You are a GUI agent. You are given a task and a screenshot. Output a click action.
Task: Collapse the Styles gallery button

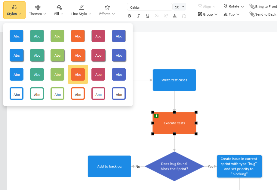click(14, 10)
